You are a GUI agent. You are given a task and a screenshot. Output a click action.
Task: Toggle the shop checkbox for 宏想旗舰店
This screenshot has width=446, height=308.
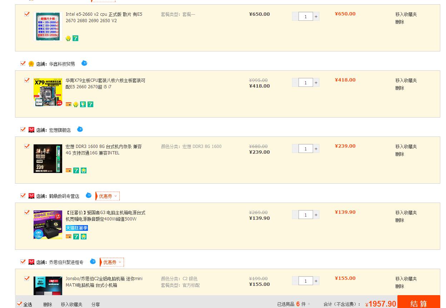(x=23, y=129)
